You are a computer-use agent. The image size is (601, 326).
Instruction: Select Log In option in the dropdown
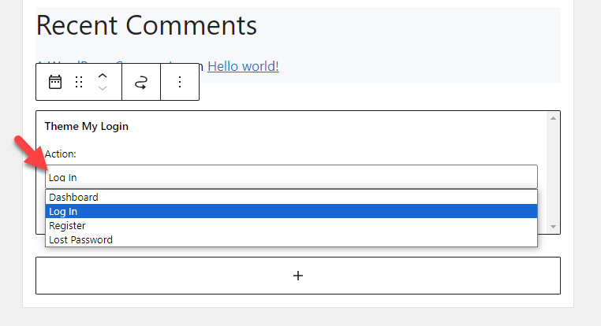[x=291, y=211]
